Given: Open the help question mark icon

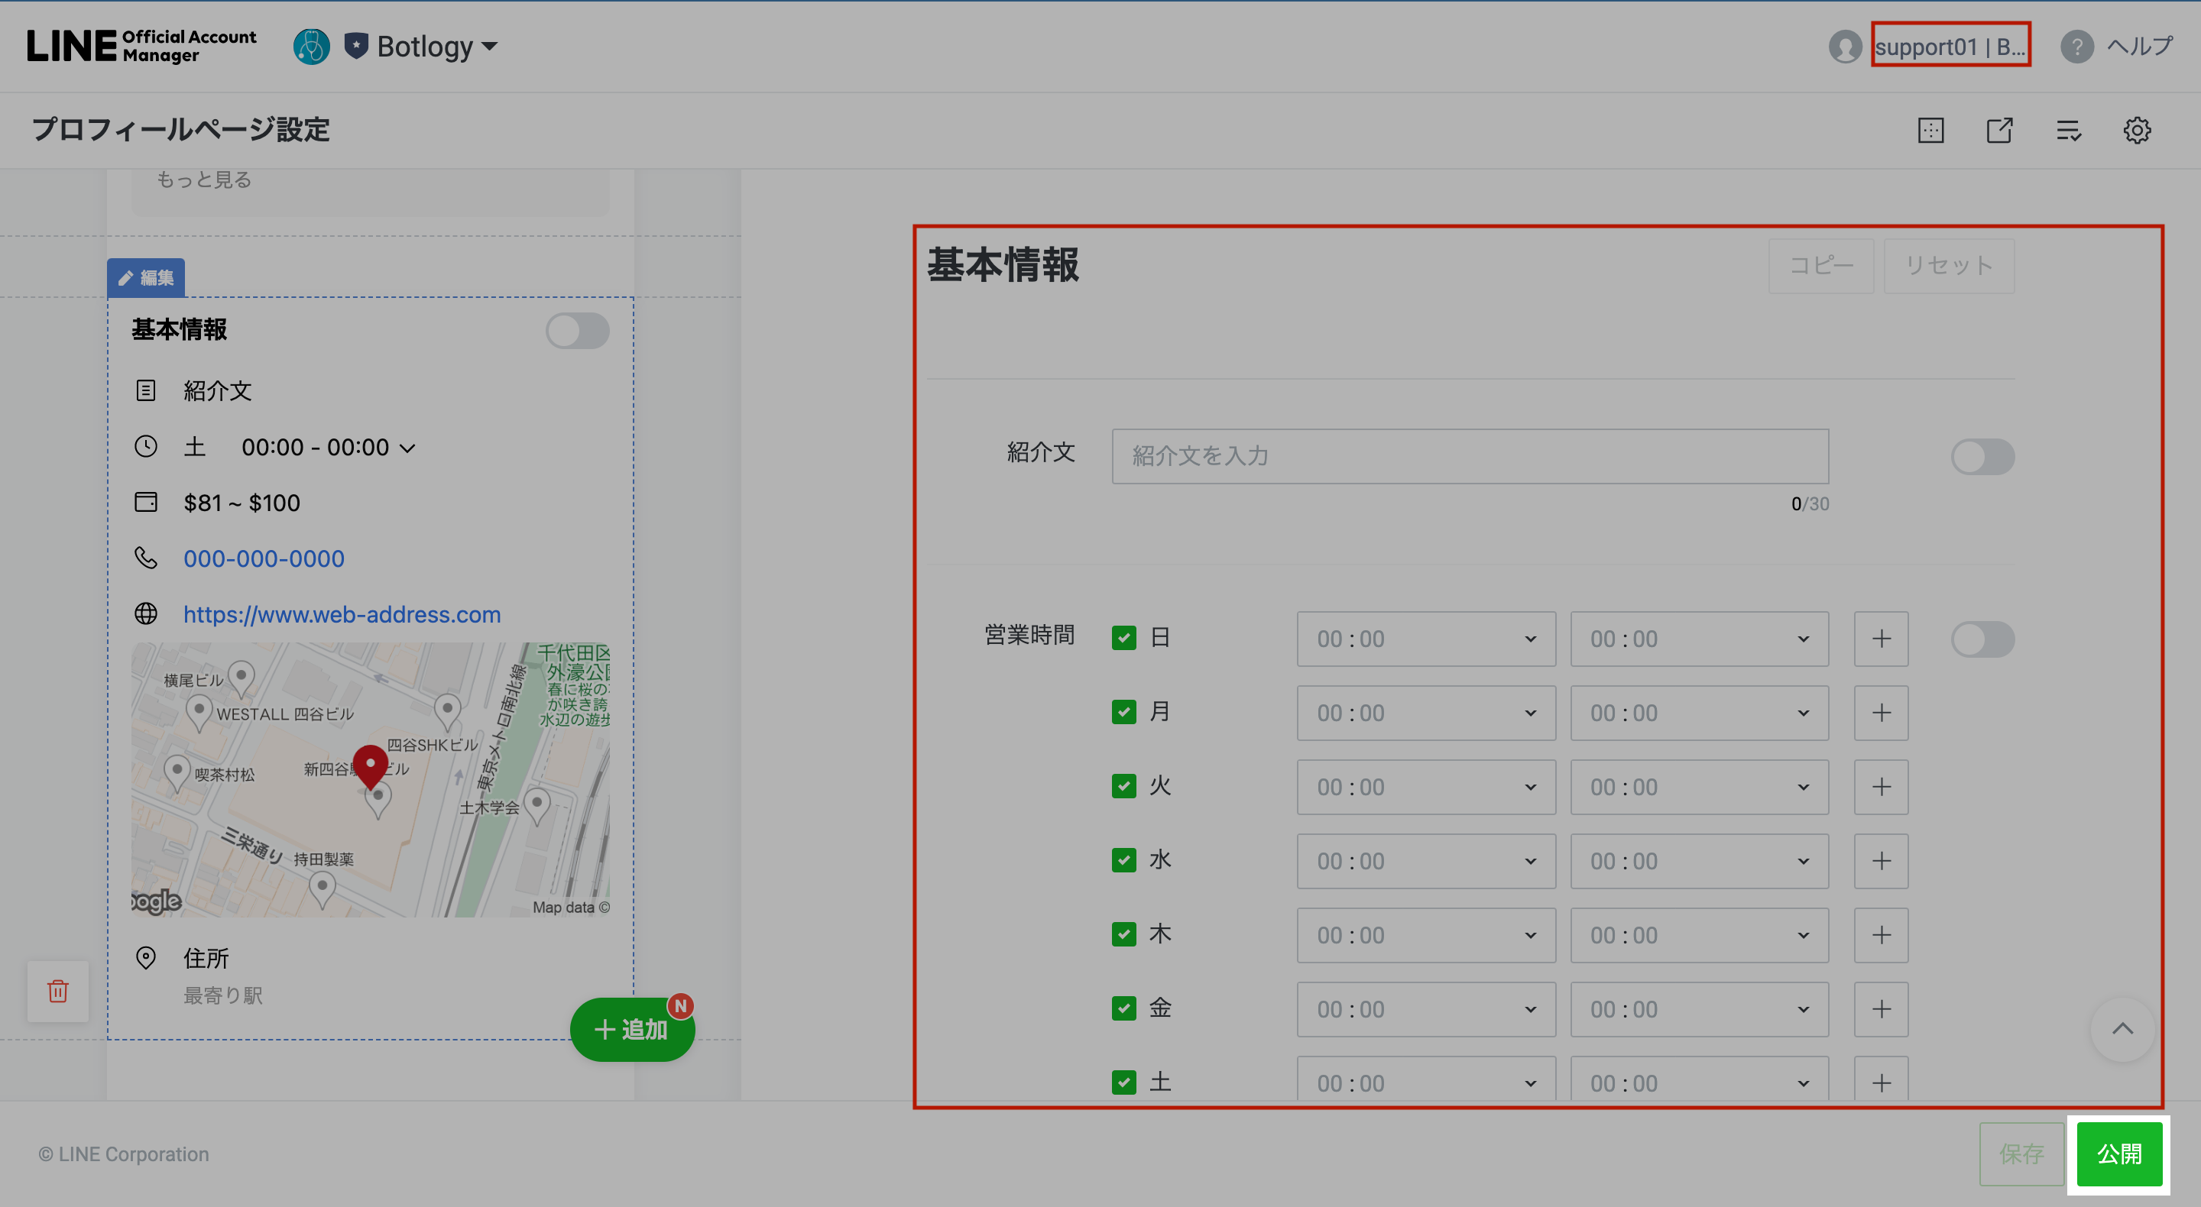Looking at the screenshot, I should coord(2076,46).
